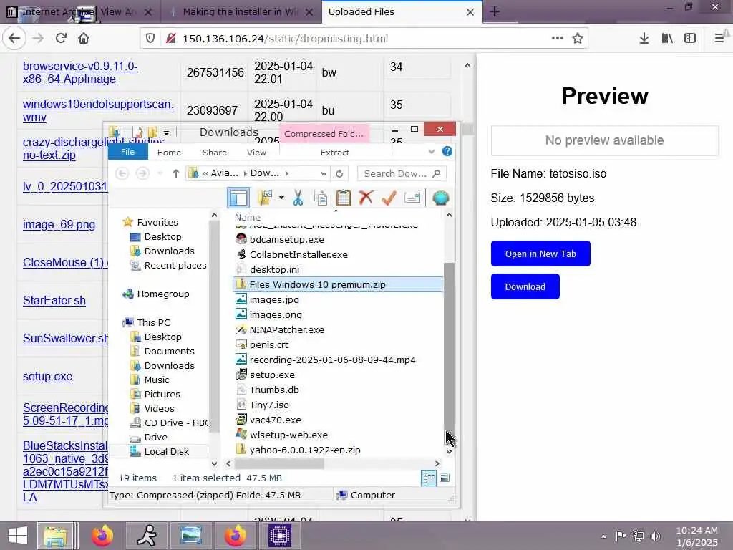Screen dimensions: 733x550
Task: Open windows10endofsupportscan.wmv link
Action: tap(97, 110)
